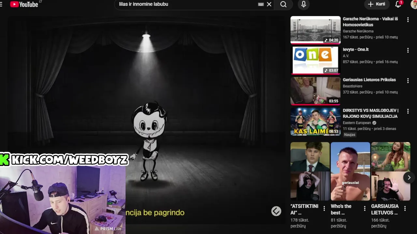Open the on-screen keyboard icon in search
The width and height of the screenshot is (417, 234).
pyautogui.click(x=261, y=4)
